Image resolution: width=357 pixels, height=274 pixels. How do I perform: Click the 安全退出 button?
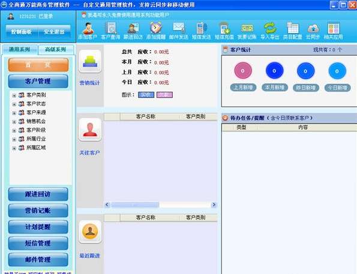click(54, 32)
